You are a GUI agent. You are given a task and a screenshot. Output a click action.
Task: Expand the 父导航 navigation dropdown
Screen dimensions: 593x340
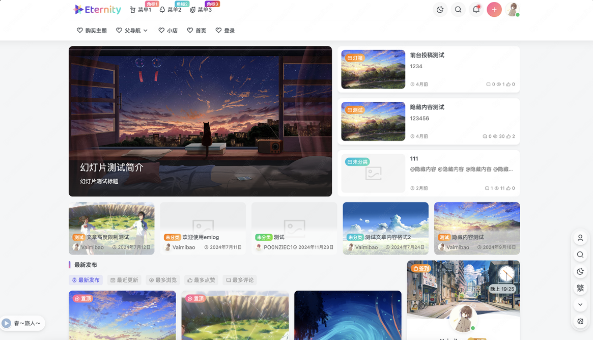[131, 30]
